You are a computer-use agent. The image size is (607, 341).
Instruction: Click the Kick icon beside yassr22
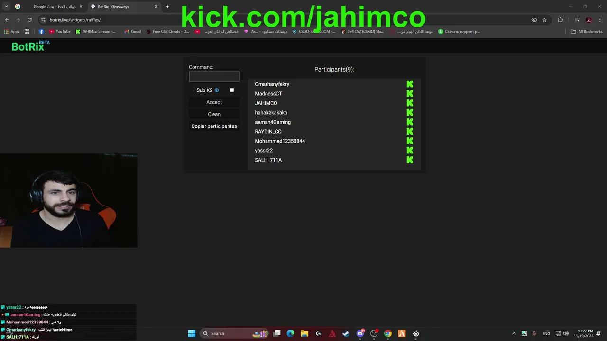click(410, 150)
